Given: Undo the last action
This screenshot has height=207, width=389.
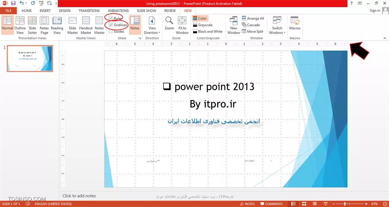Looking at the screenshot, I should (22, 3).
